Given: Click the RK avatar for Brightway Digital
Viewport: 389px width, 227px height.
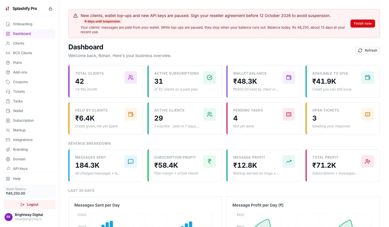Looking at the screenshot, I should tap(9, 217).
